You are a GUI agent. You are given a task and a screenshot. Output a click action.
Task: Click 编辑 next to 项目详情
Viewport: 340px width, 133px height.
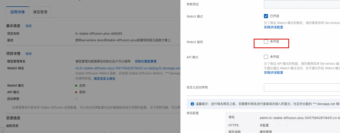click(29, 54)
